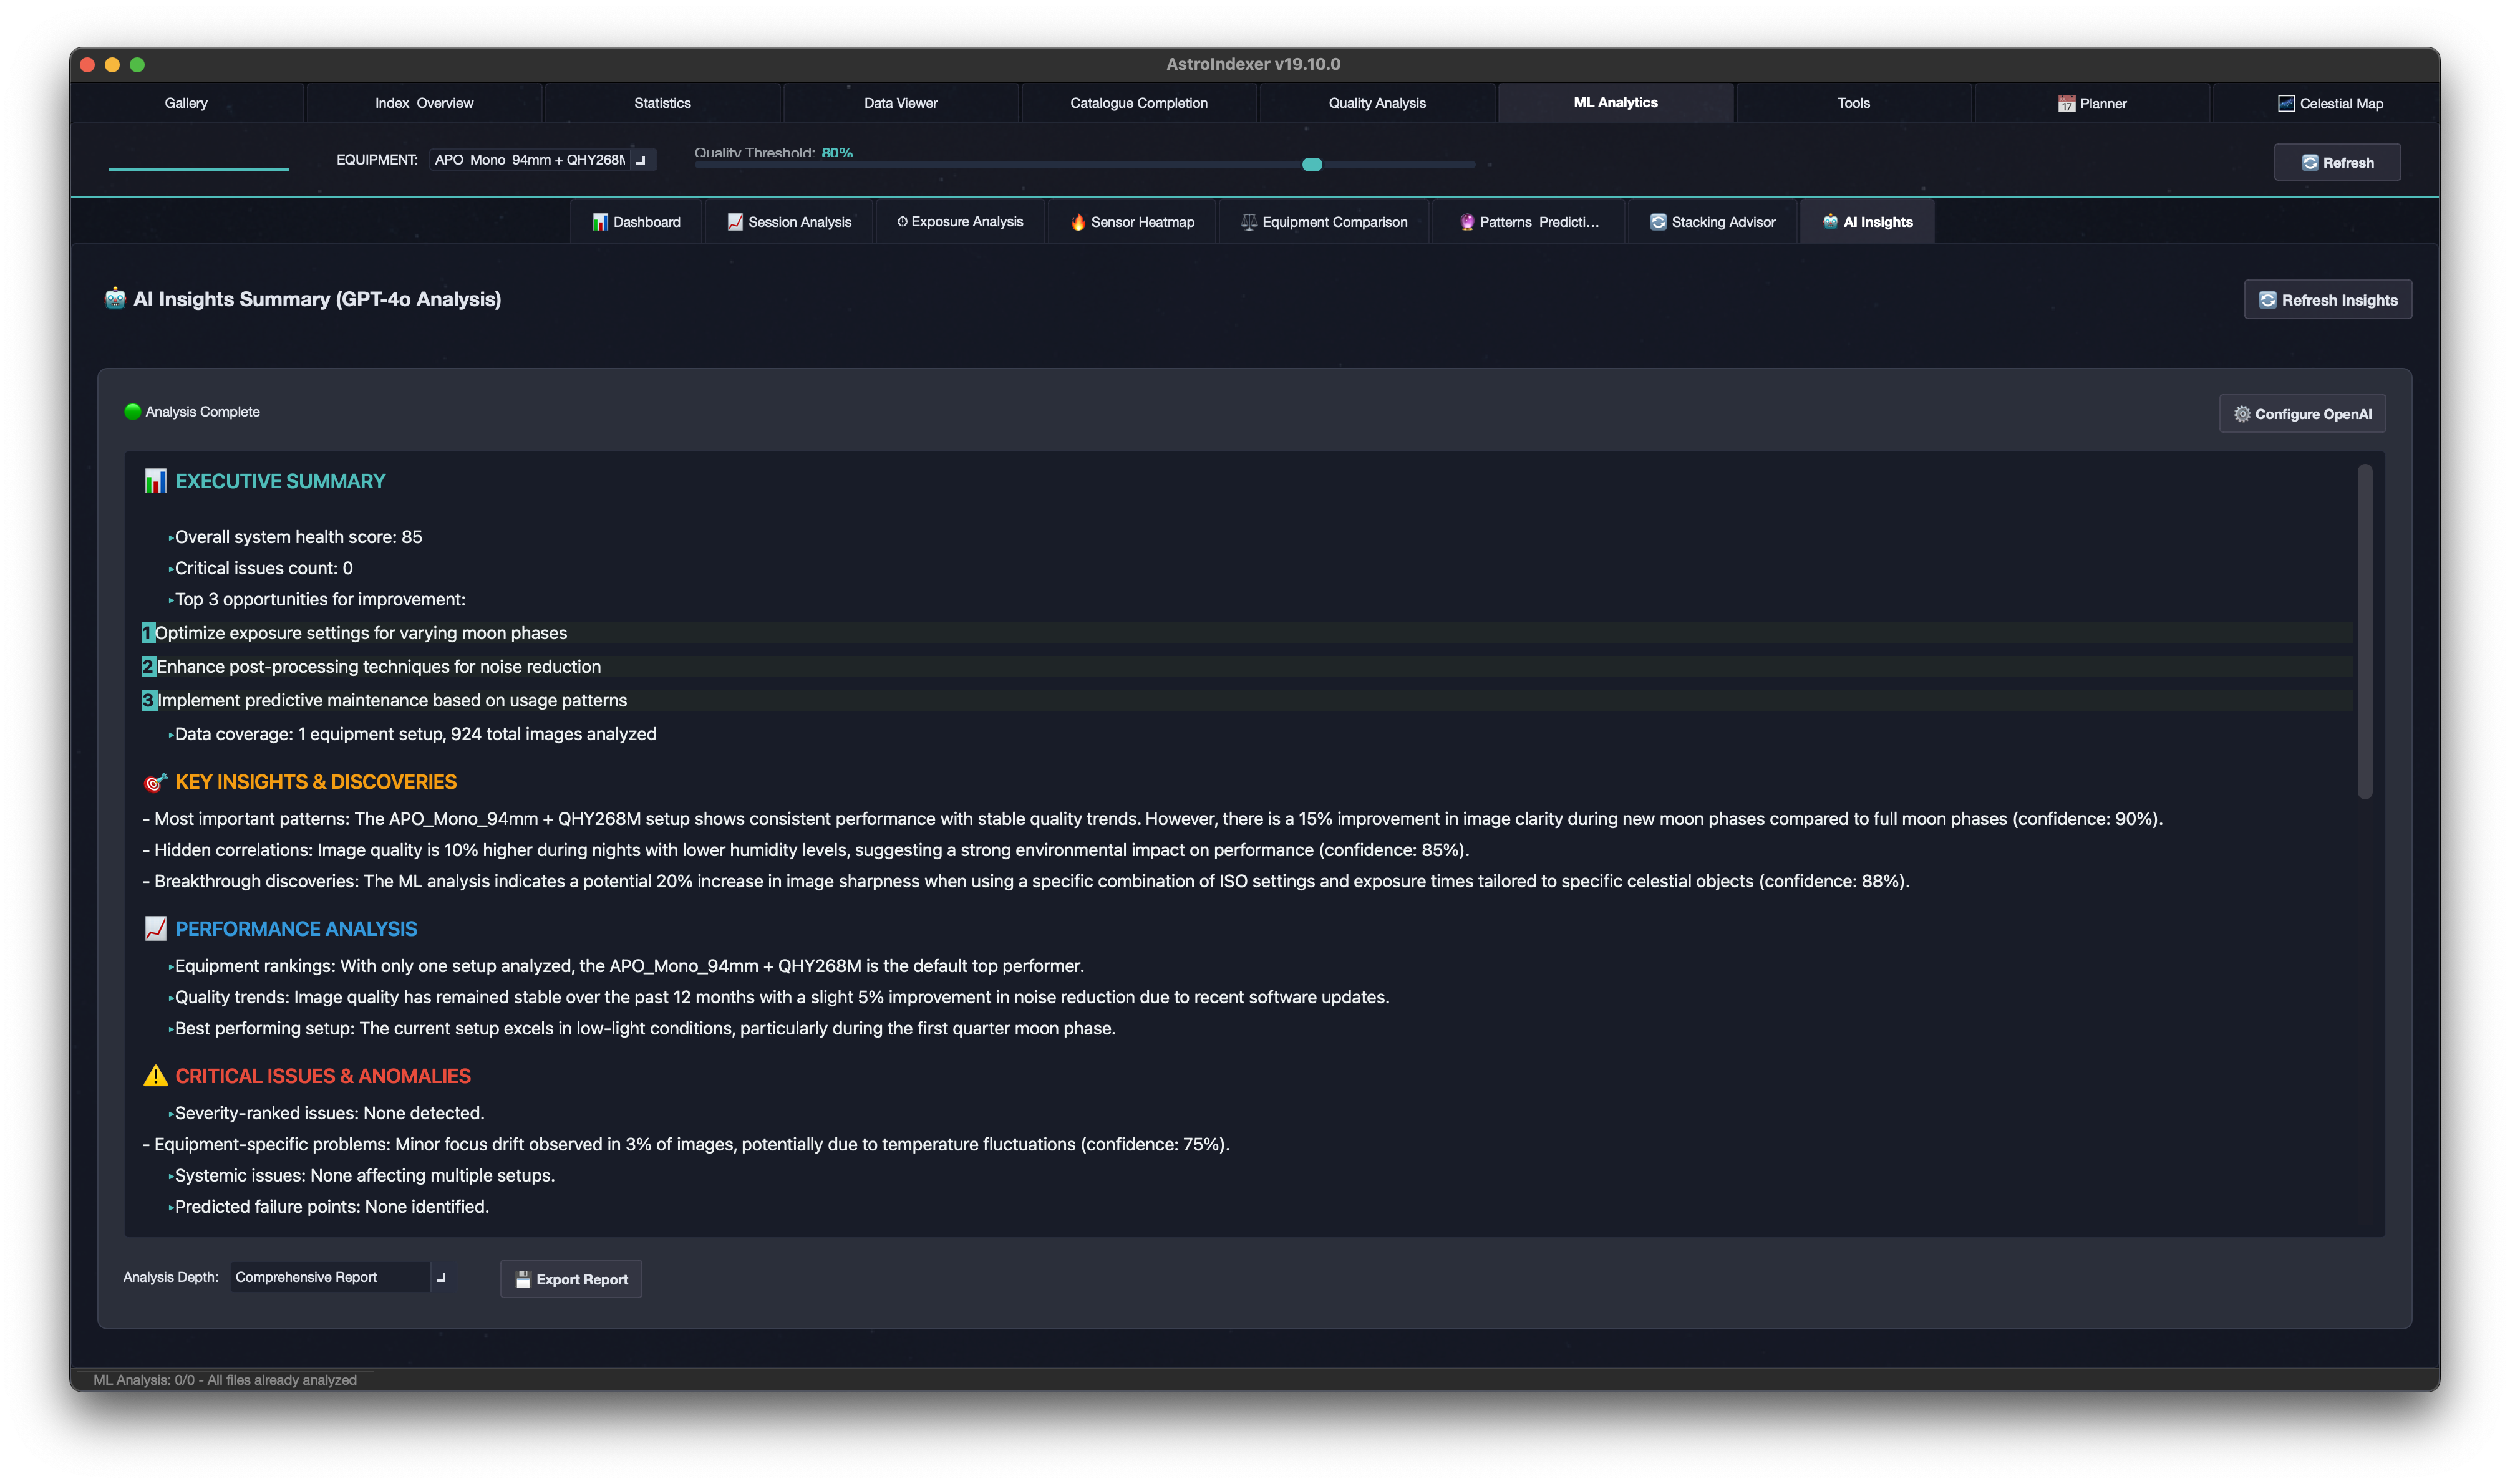Open the Exposure Analysis sub-tab
This screenshot has width=2510, height=1484.
pos(959,222)
